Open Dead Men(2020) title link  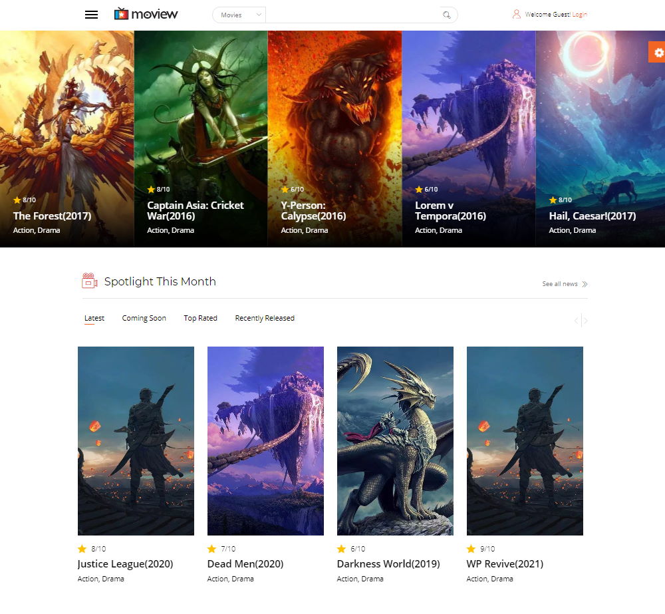click(245, 564)
